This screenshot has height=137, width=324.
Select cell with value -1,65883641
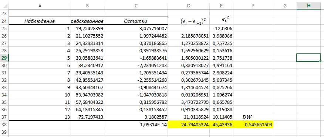(136, 58)
